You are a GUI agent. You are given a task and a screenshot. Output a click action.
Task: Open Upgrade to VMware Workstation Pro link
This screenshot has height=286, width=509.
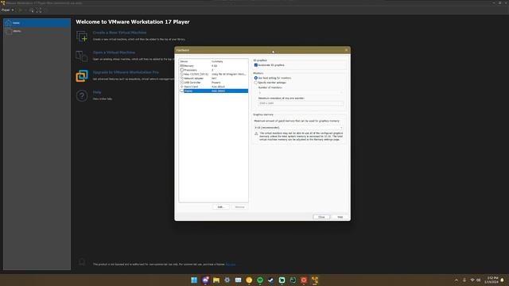click(126, 72)
